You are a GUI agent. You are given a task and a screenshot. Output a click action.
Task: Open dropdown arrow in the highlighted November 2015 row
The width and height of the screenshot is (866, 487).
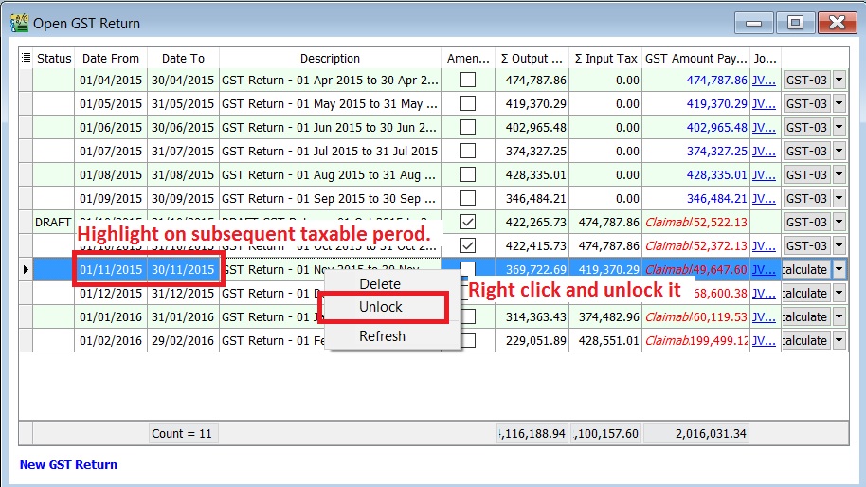pyautogui.click(x=839, y=270)
